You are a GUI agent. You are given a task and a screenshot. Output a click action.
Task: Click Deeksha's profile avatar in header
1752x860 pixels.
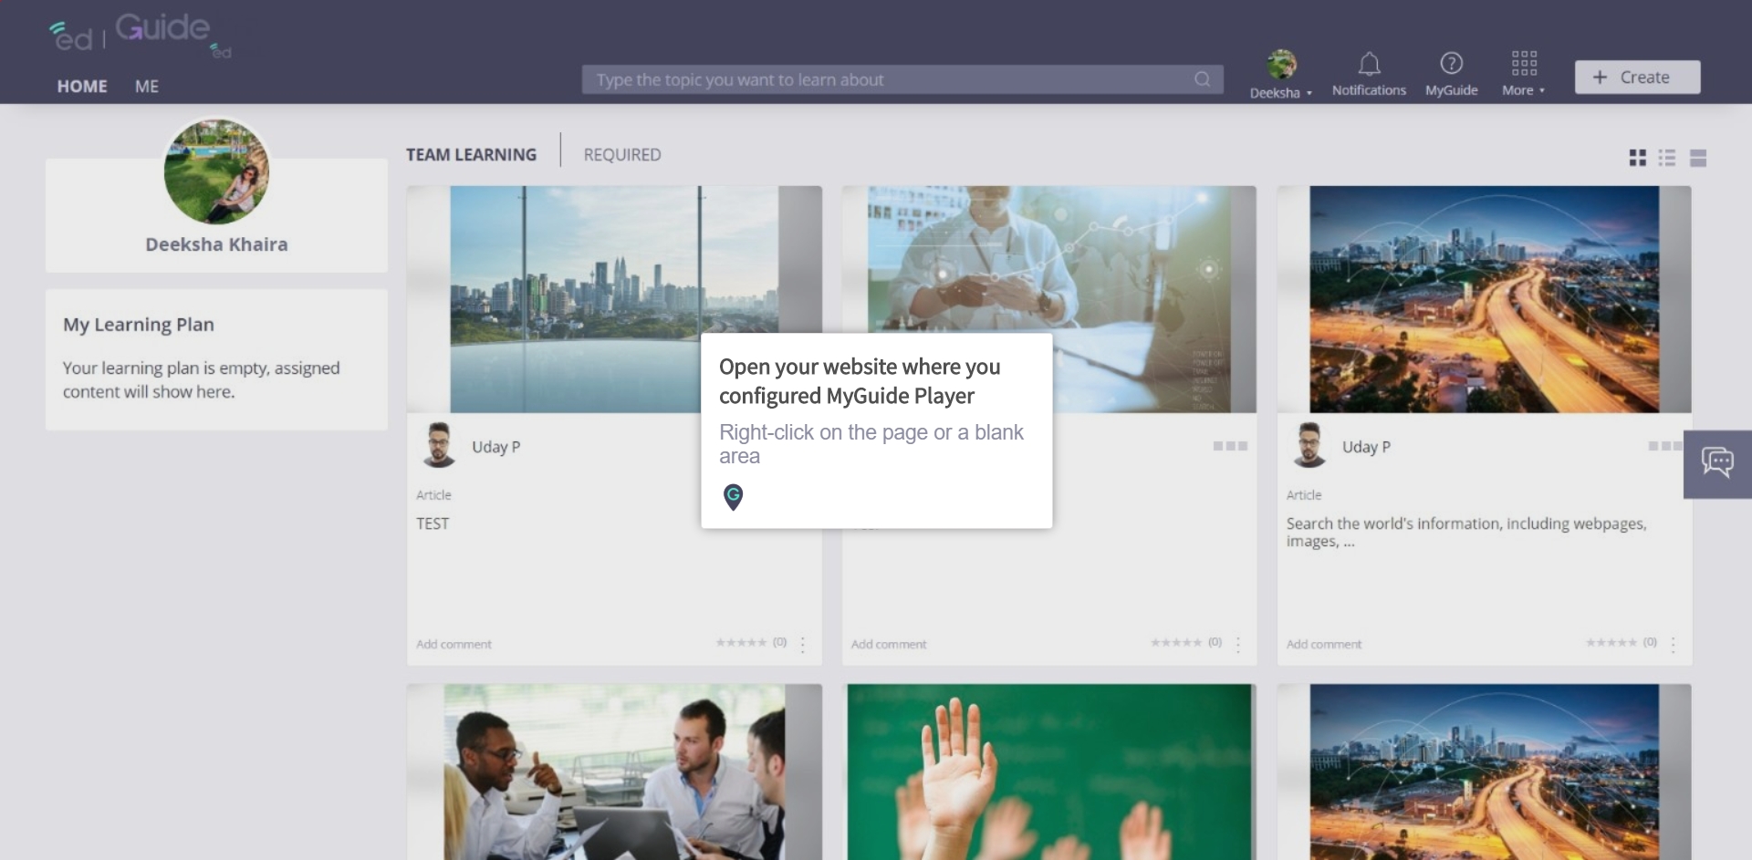coord(1281,64)
